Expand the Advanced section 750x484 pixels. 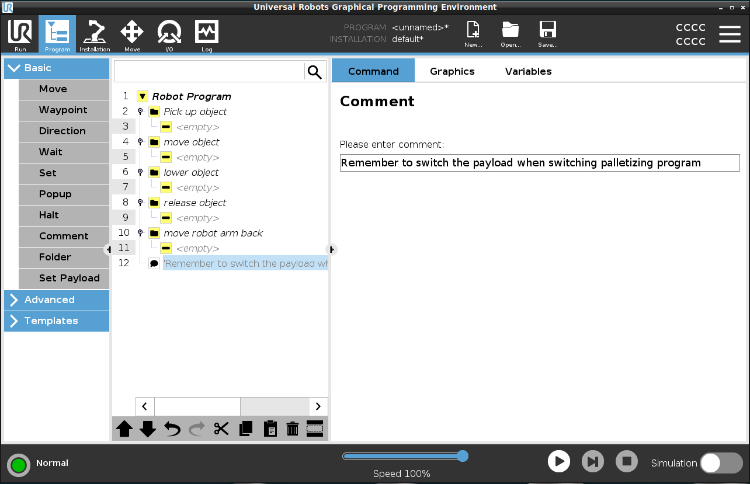pyautogui.click(x=57, y=300)
